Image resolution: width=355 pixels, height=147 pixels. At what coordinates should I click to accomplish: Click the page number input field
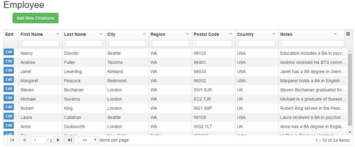[38, 140]
